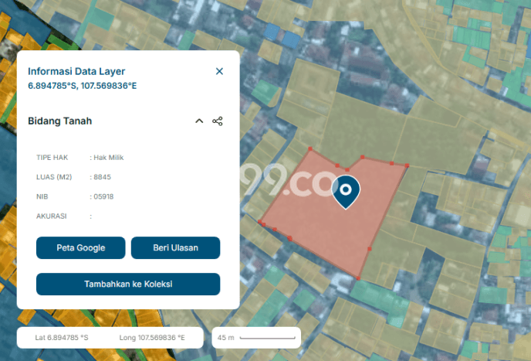This screenshot has height=361, width=531.
Task: Click the NIB label
Action: [x=42, y=197]
